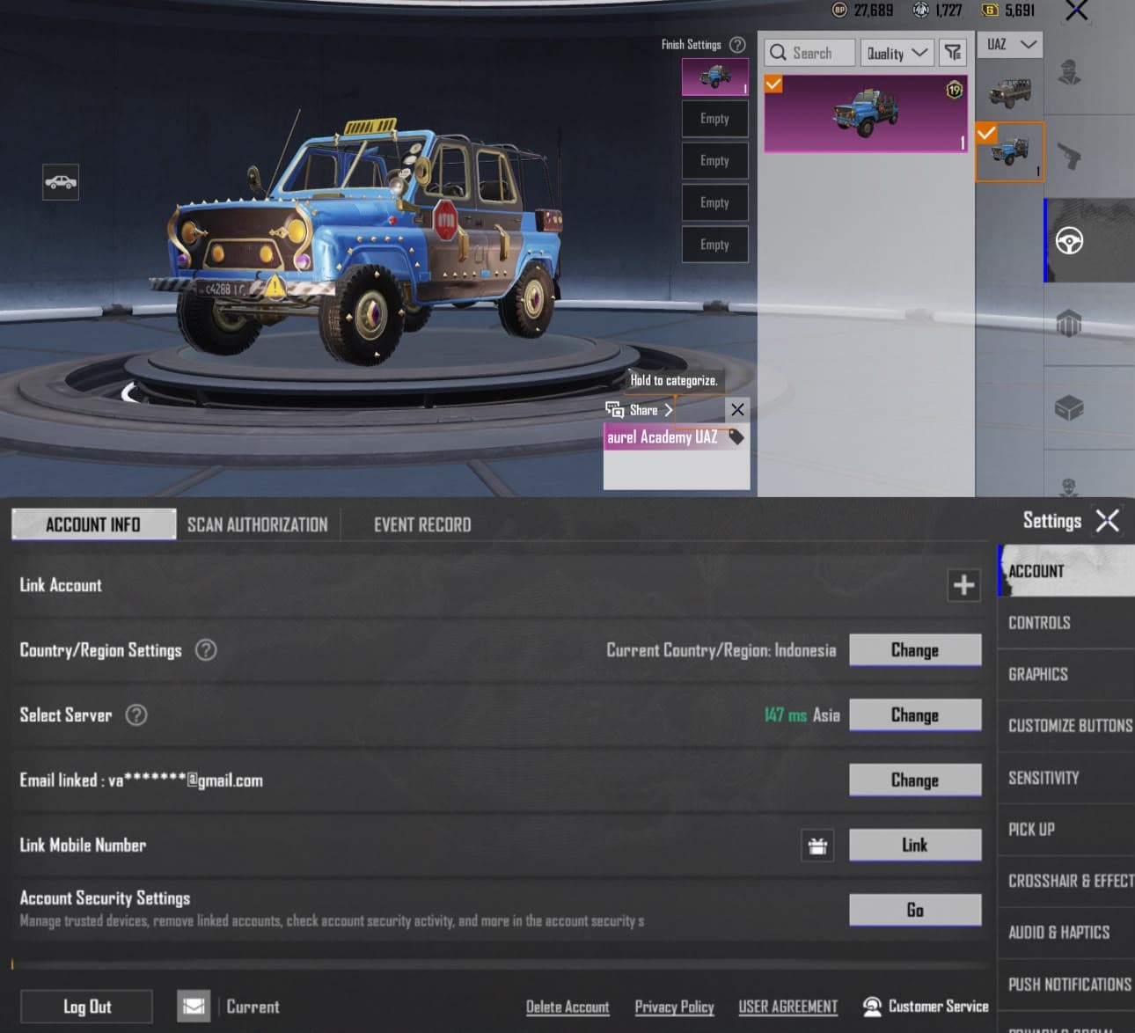Open the EVENT RECORD tab

point(422,524)
